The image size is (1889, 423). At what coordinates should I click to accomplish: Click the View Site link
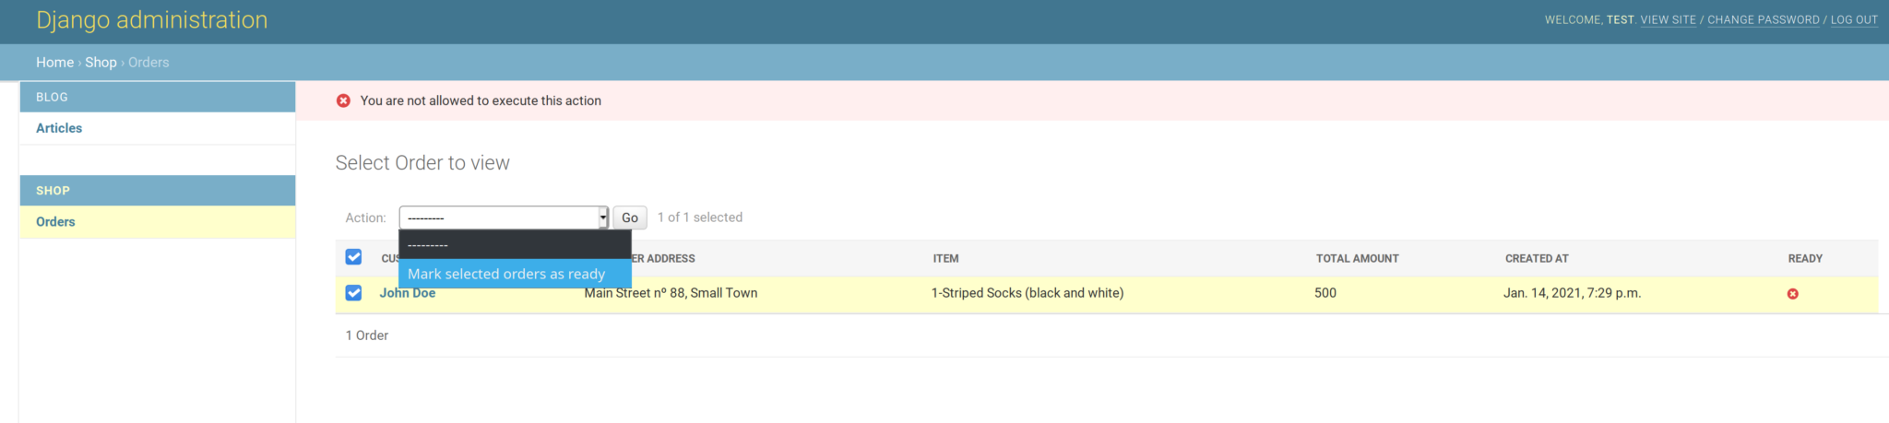tap(1668, 20)
